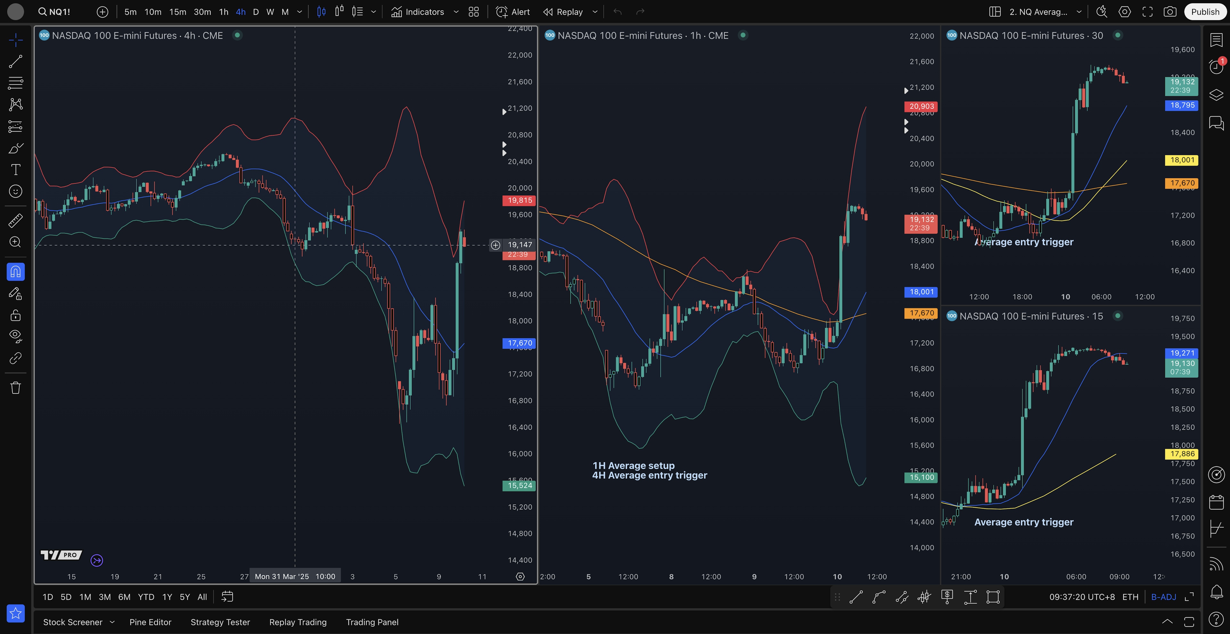Start bar Replay mode
The height and width of the screenshot is (634, 1230).
click(563, 12)
